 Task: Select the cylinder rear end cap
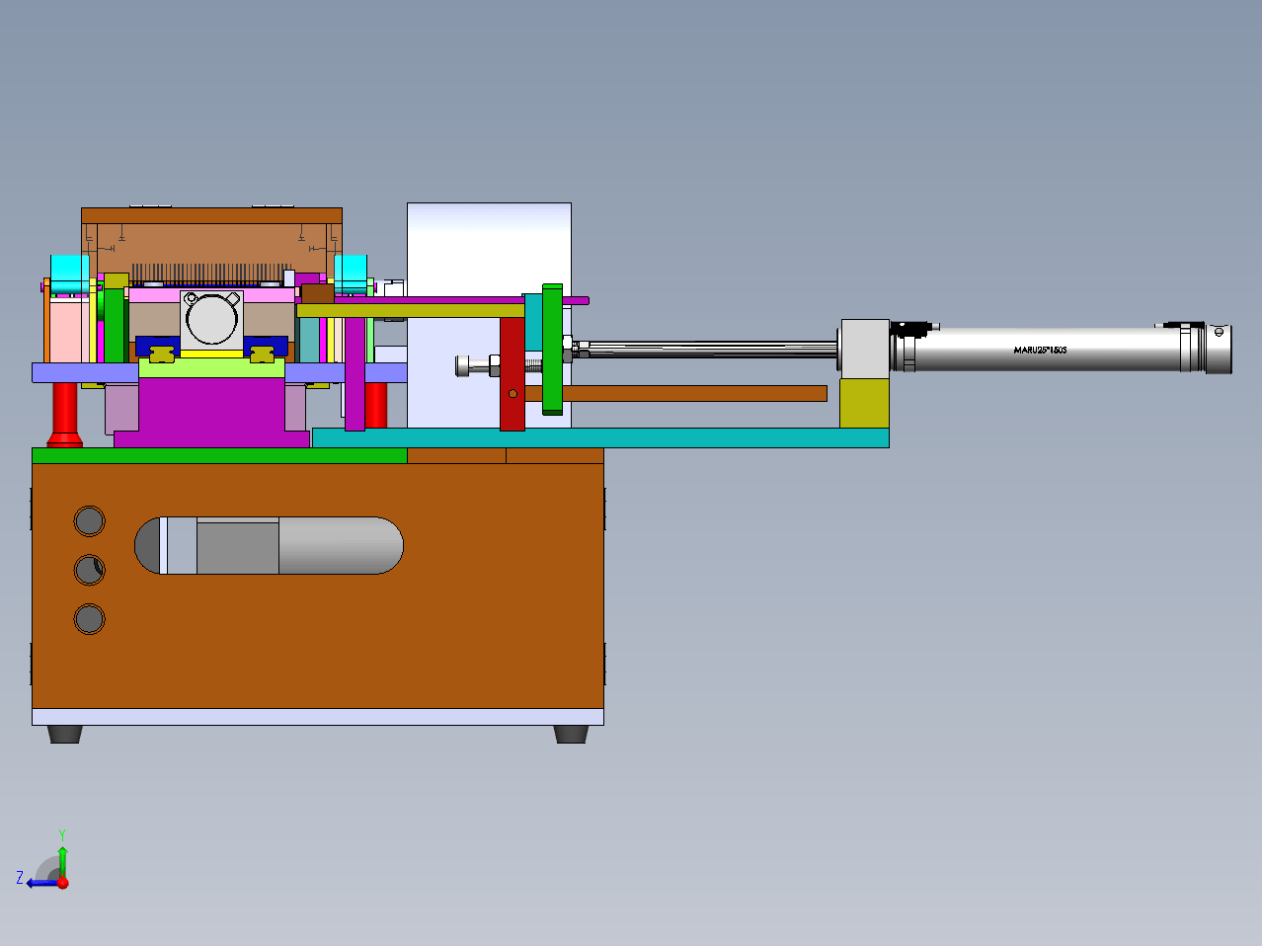[1219, 349]
